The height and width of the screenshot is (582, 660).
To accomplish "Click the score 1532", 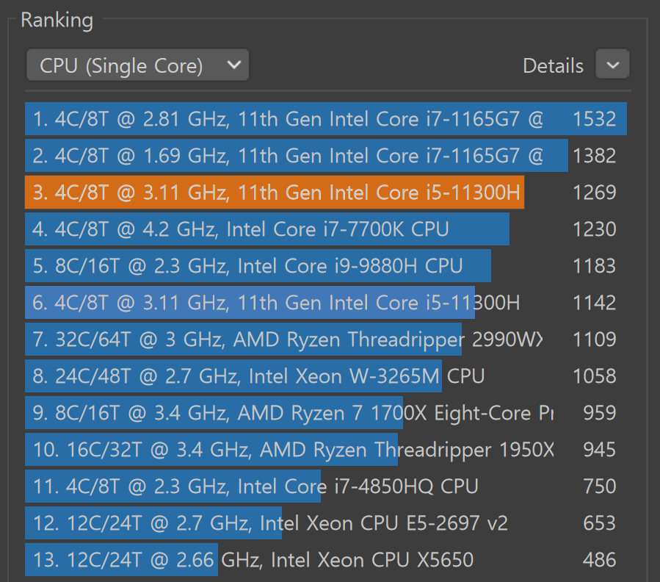I will point(595,119).
